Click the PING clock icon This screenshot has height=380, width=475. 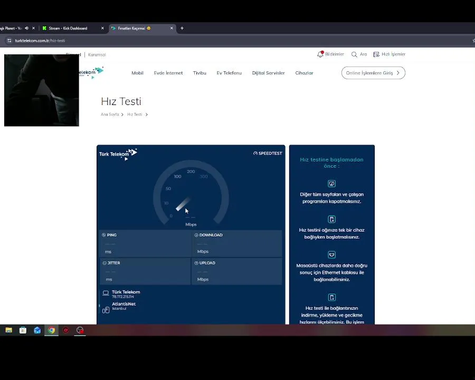point(103,235)
